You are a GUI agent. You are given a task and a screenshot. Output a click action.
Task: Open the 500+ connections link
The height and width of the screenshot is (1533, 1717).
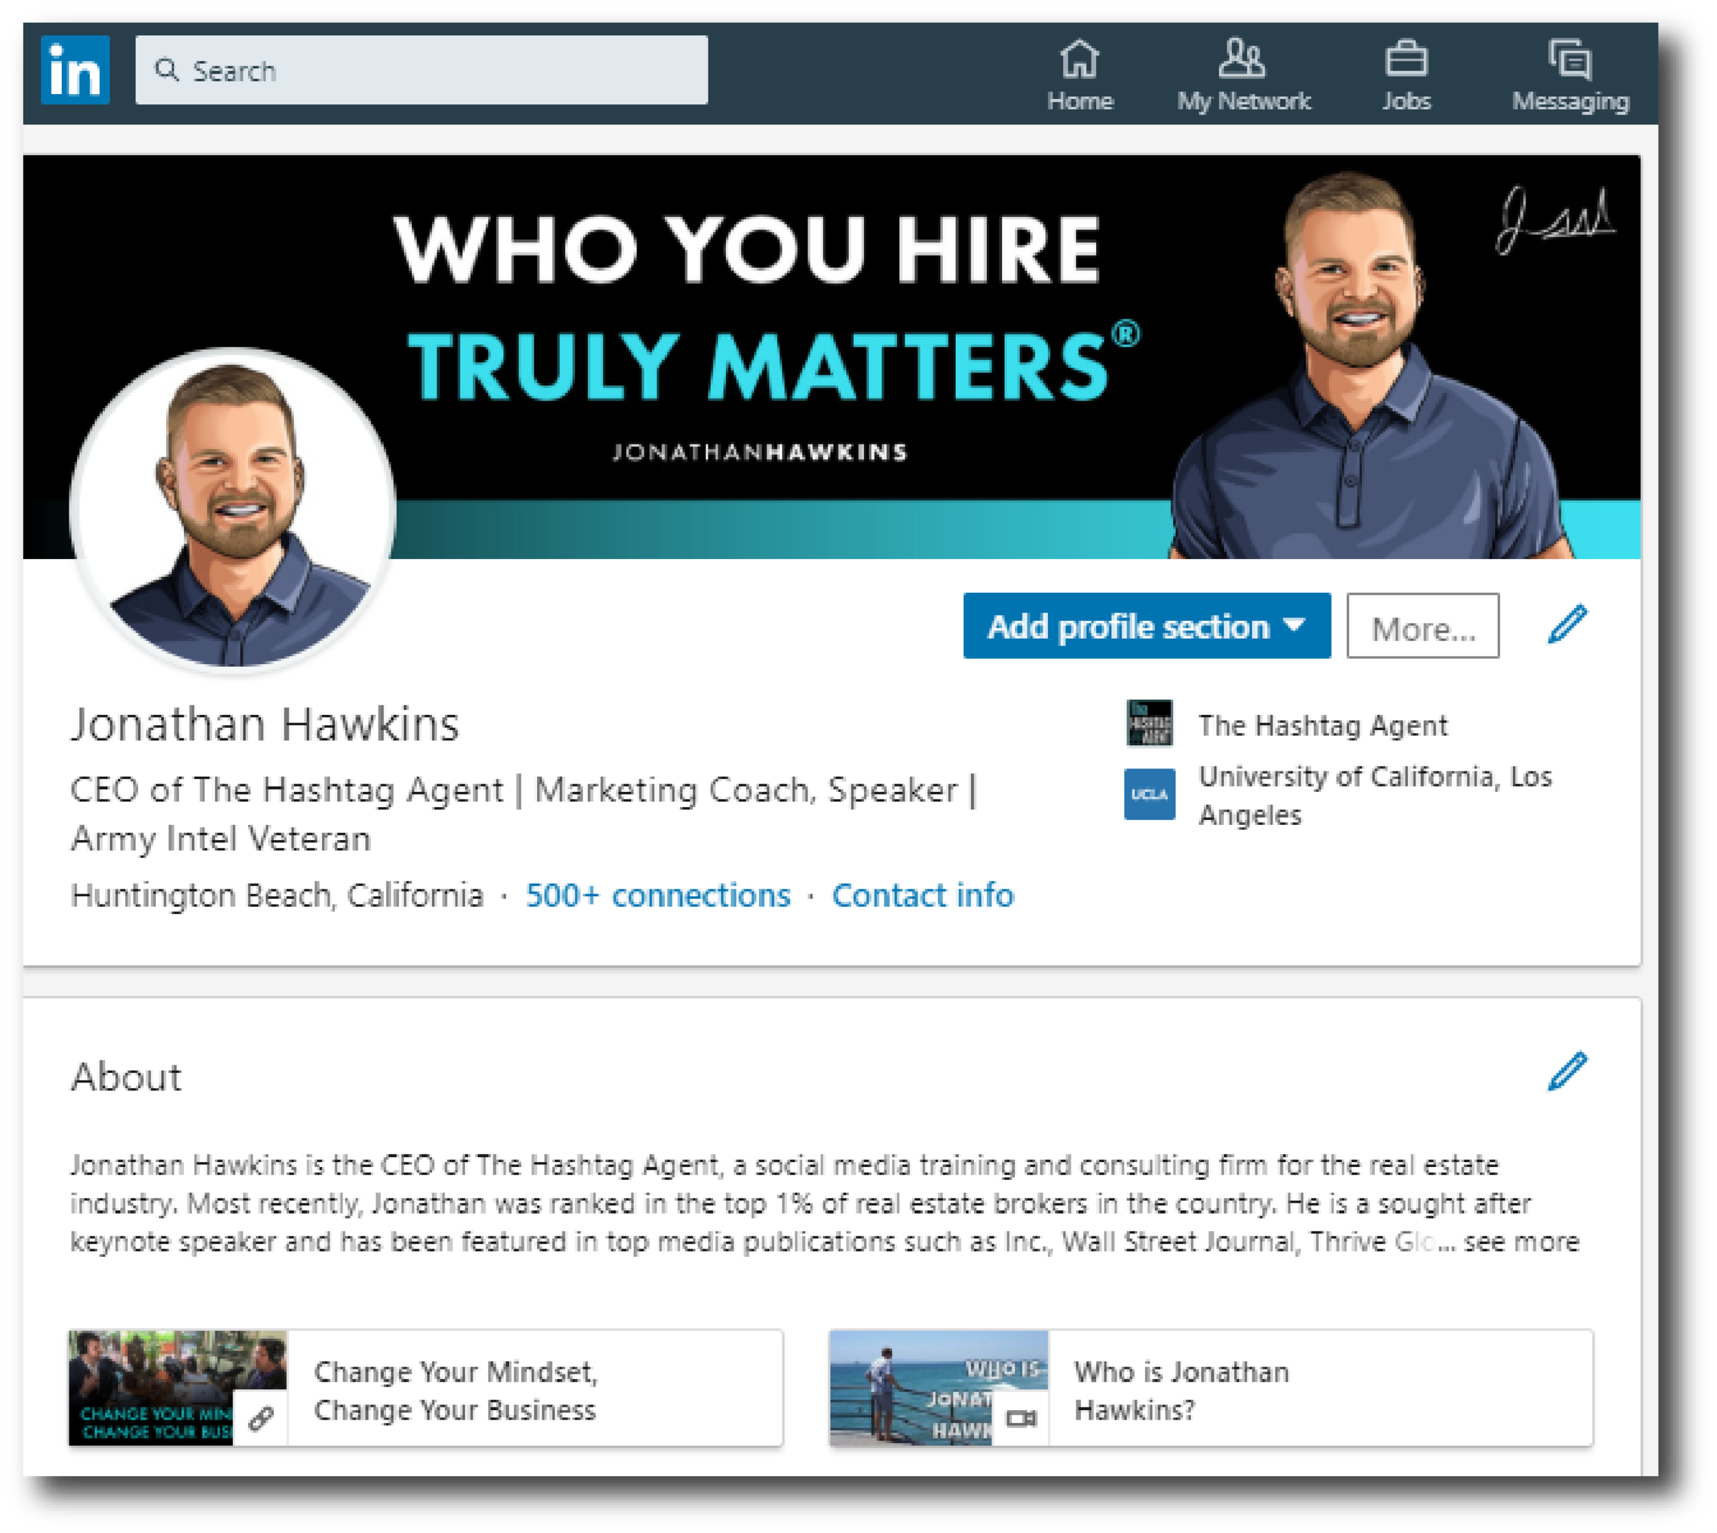tap(658, 894)
